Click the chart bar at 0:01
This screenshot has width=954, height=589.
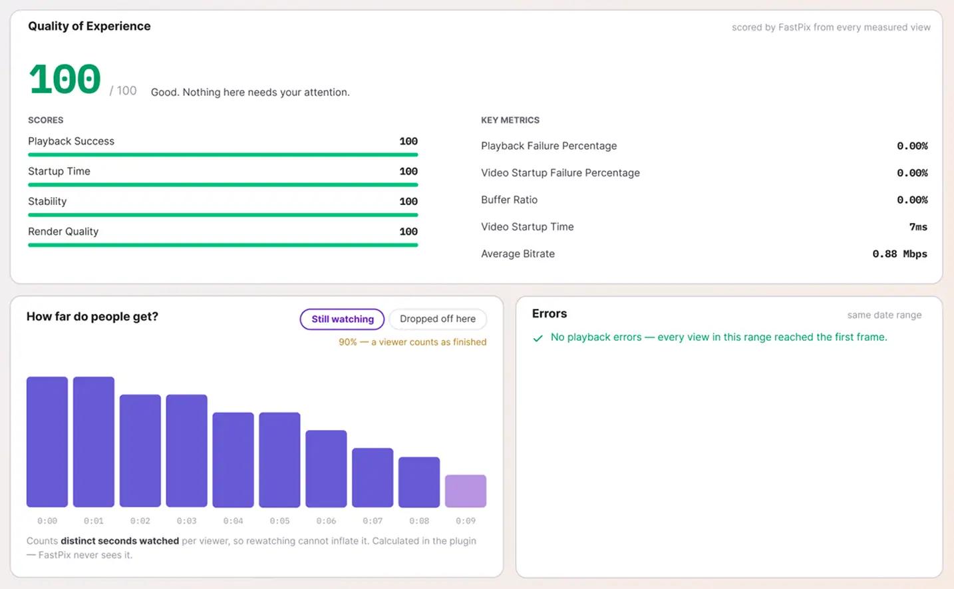94,442
